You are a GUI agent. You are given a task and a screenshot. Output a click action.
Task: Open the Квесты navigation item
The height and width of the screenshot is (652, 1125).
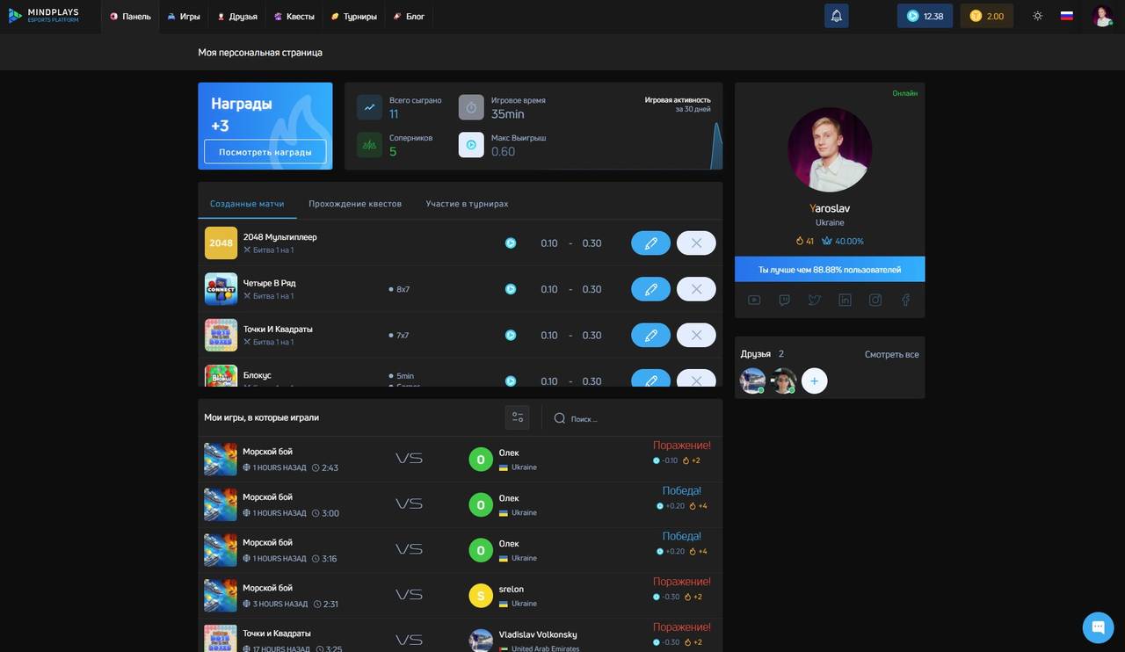click(294, 16)
